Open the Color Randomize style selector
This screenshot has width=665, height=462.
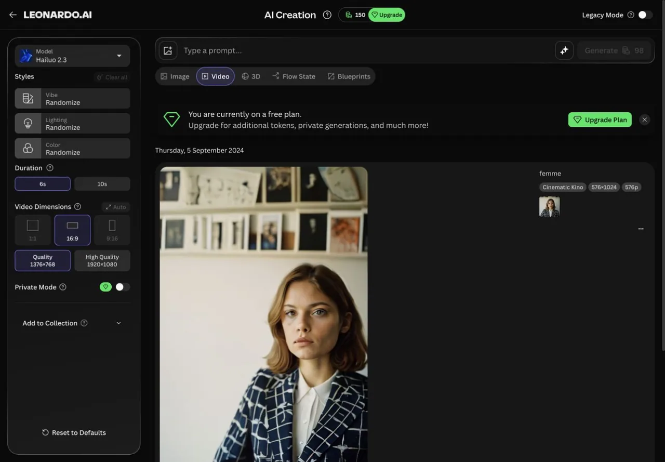(72, 148)
